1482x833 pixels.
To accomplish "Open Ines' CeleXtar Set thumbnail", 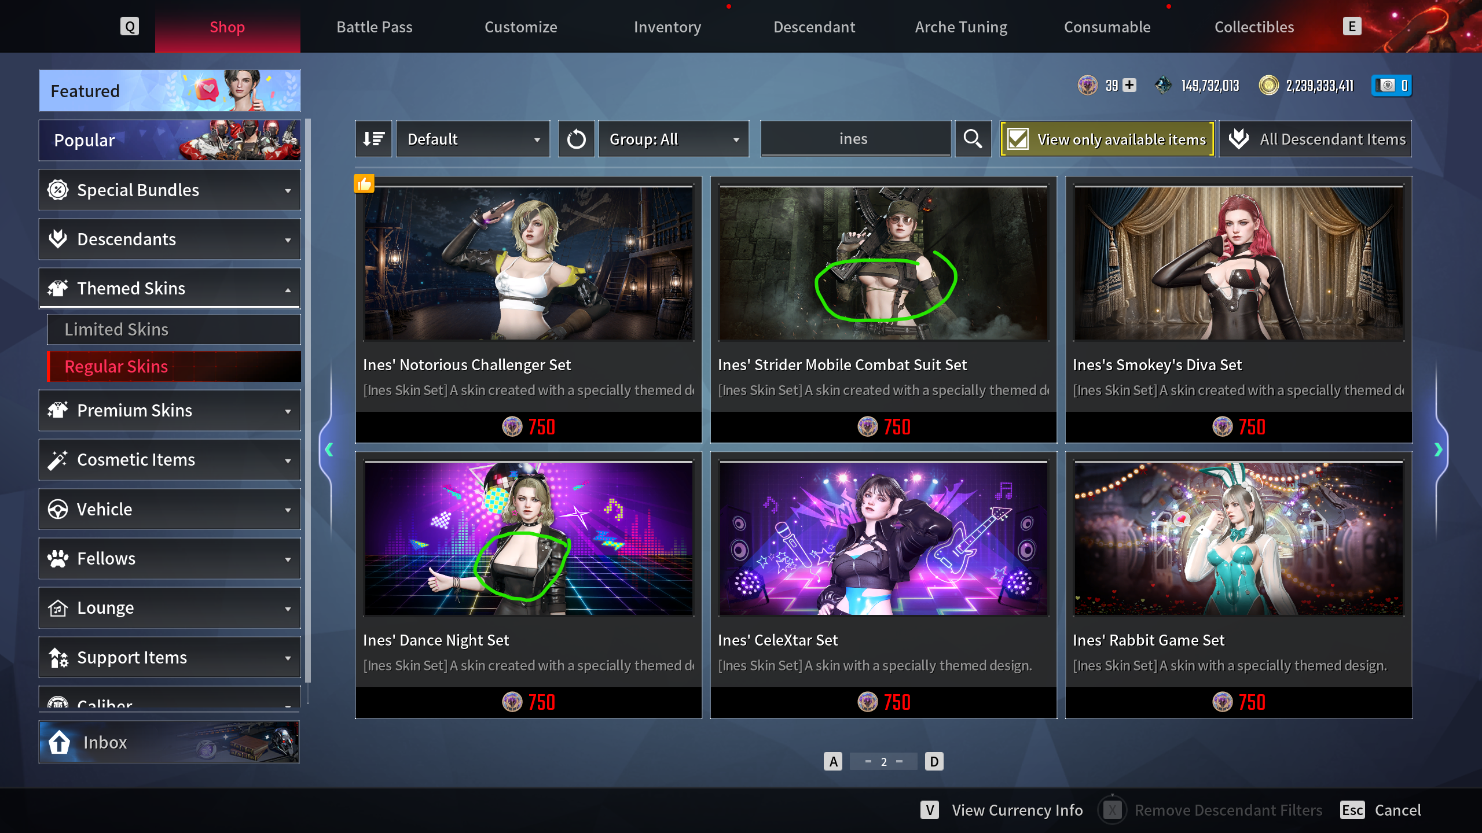I will coord(883,538).
